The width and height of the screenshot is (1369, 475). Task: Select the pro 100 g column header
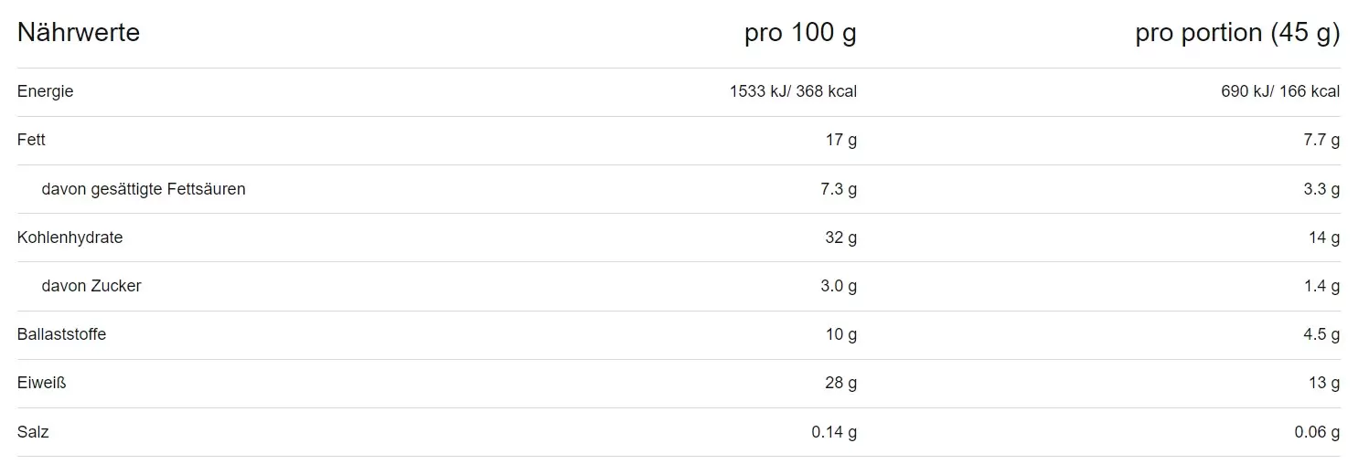point(800,33)
